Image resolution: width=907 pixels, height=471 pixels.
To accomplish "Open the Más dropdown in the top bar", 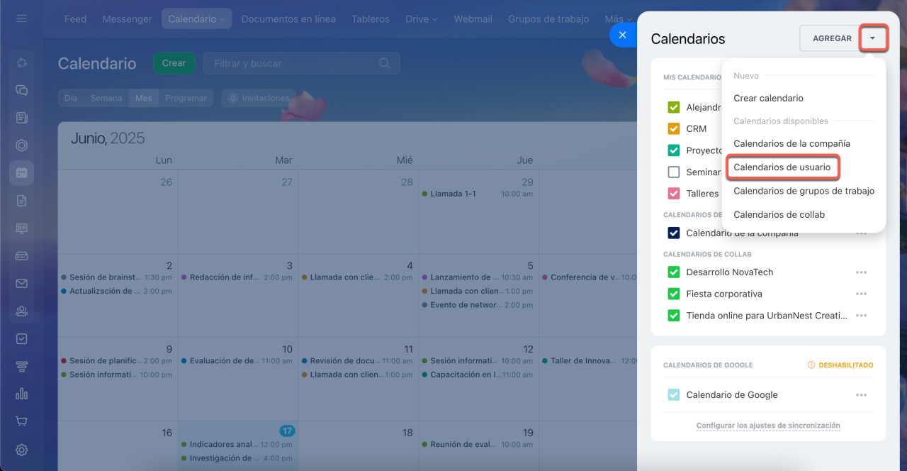I will click(x=618, y=19).
